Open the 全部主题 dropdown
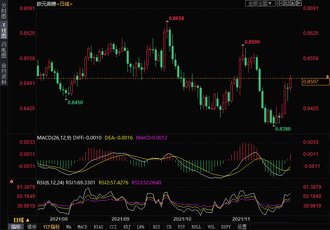Image resolution: width=330 pixels, height=230 pixels. click(260, 3)
